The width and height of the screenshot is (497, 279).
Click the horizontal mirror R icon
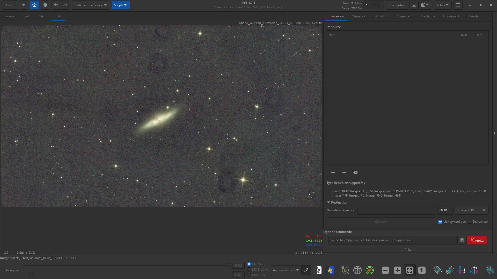[x=474, y=270]
